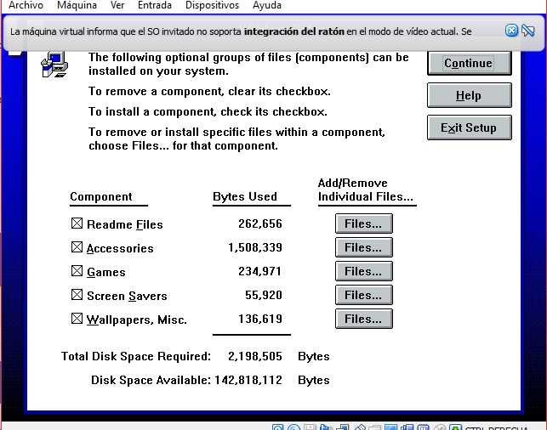
Task: Choose Files... for Games component
Action: pos(363,272)
